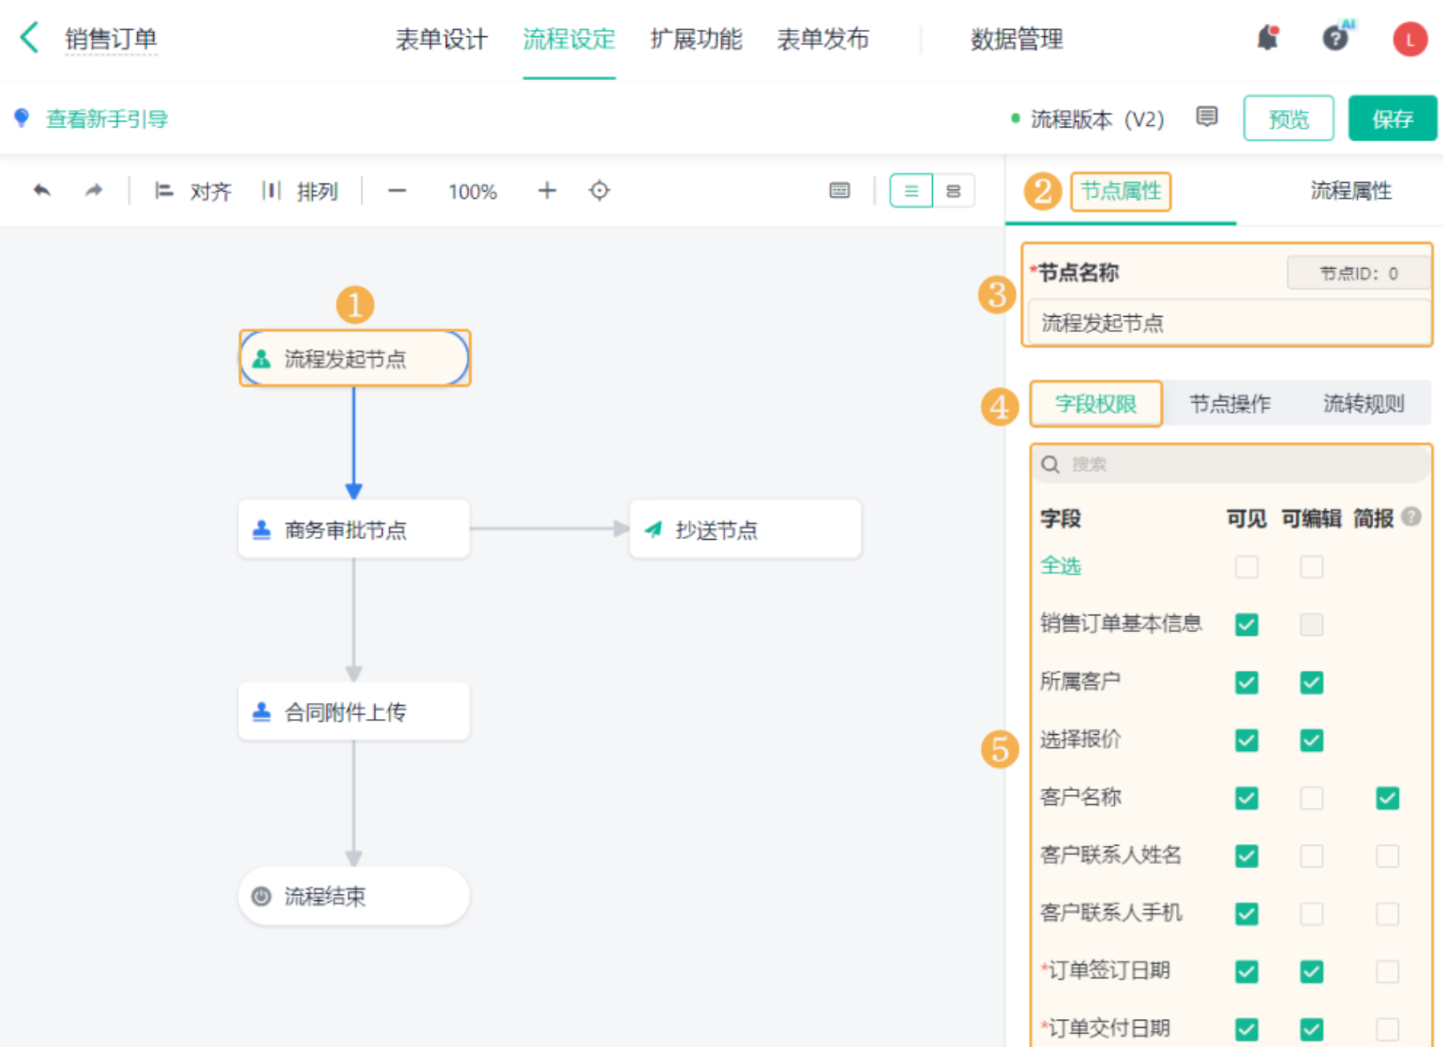Go to the 数据管理 tab

1017,39
